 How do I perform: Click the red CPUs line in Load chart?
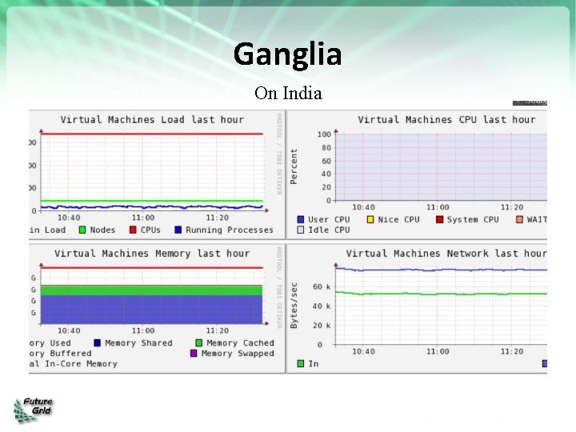[152, 134]
